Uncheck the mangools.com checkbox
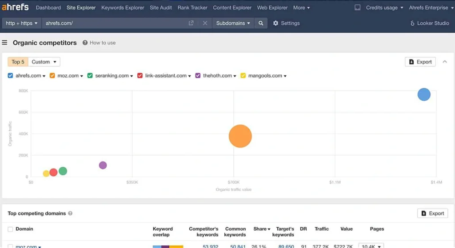The width and height of the screenshot is (455, 248). pyautogui.click(x=243, y=75)
